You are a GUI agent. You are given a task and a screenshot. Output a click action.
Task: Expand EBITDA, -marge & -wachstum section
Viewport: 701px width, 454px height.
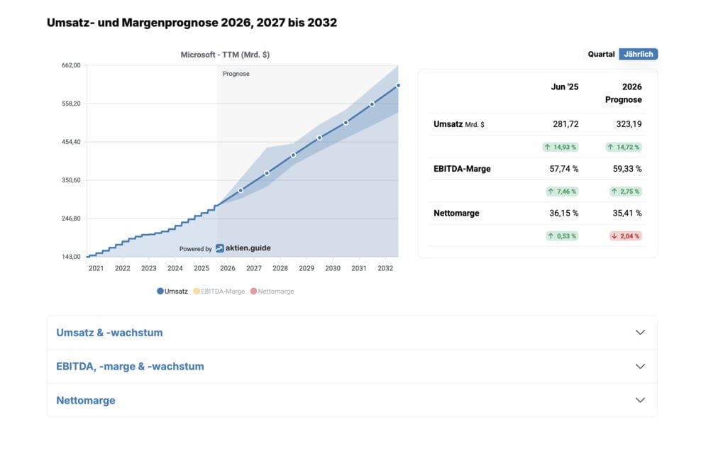pyautogui.click(x=352, y=367)
